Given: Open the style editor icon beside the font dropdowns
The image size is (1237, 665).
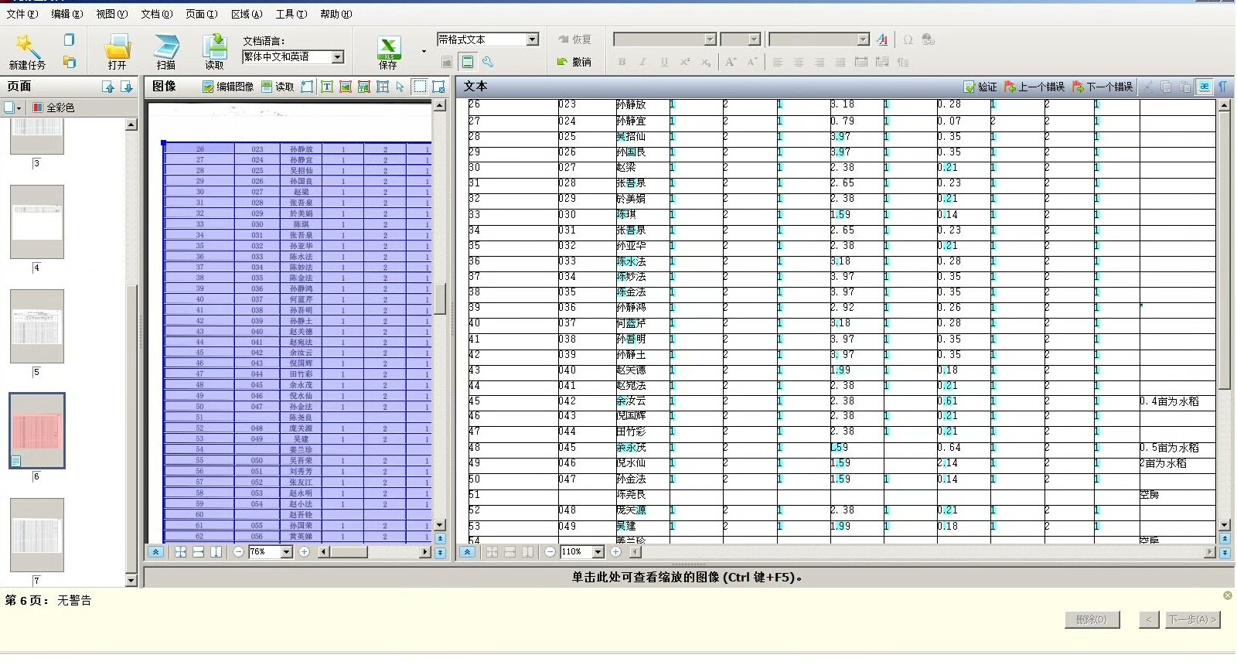Looking at the screenshot, I should 882,39.
